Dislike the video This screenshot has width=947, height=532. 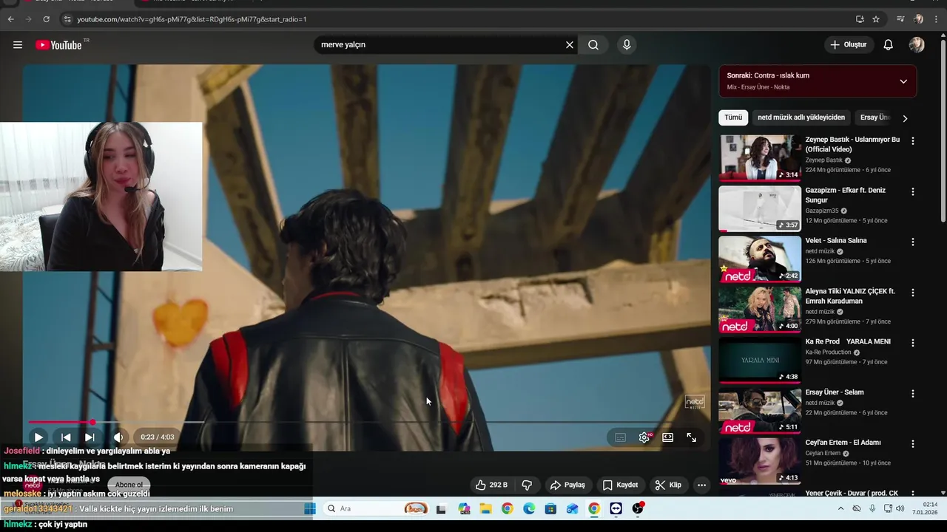(x=527, y=485)
